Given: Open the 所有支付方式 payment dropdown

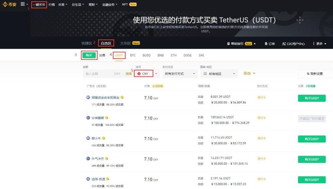Looking at the screenshot, I should click(x=180, y=74).
